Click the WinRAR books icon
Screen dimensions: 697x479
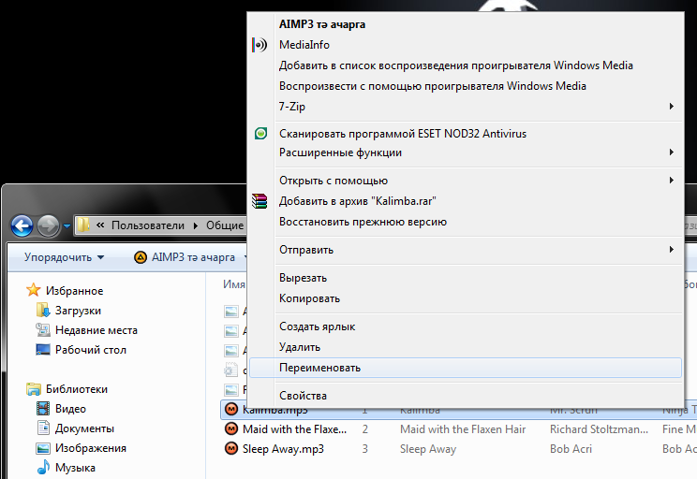pos(260,201)
